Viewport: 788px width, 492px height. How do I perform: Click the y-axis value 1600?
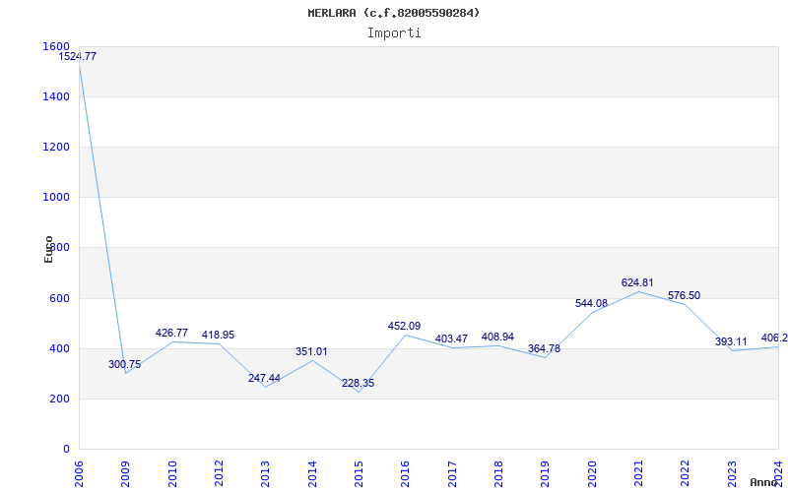point(56,46)
